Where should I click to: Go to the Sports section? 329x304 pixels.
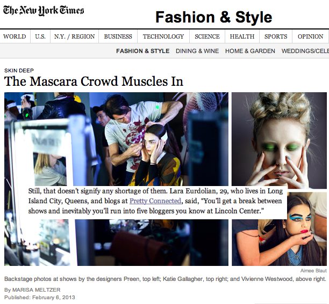[276, 37]
